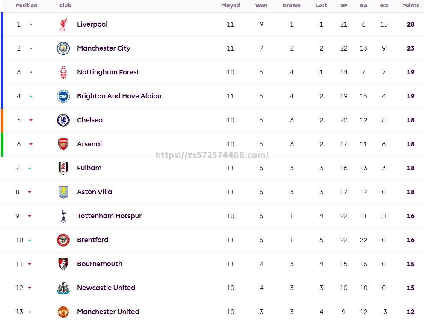Click the Brentford bee badge
The image size is (424, 324).
click(x=63, y=240)
